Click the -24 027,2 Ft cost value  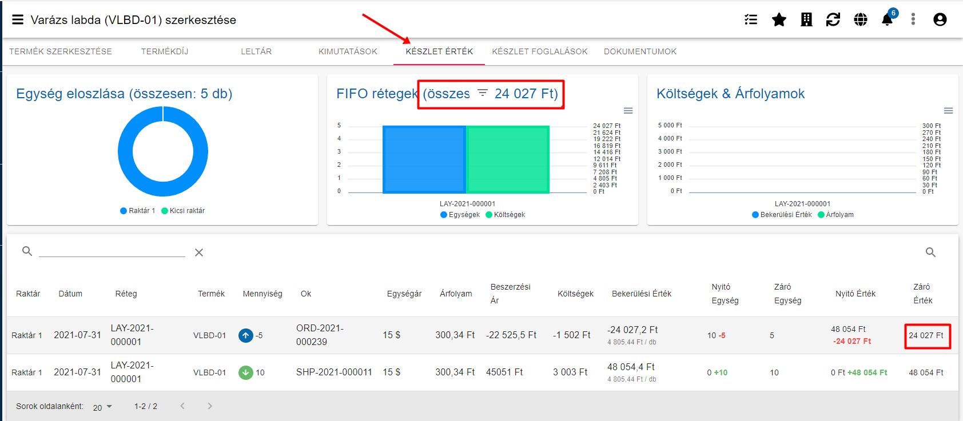632,330
